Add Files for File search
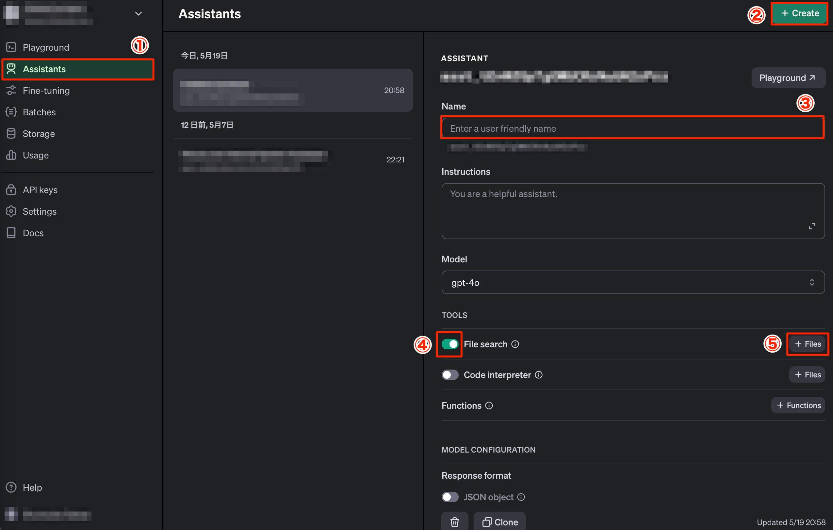 [807, 344]
